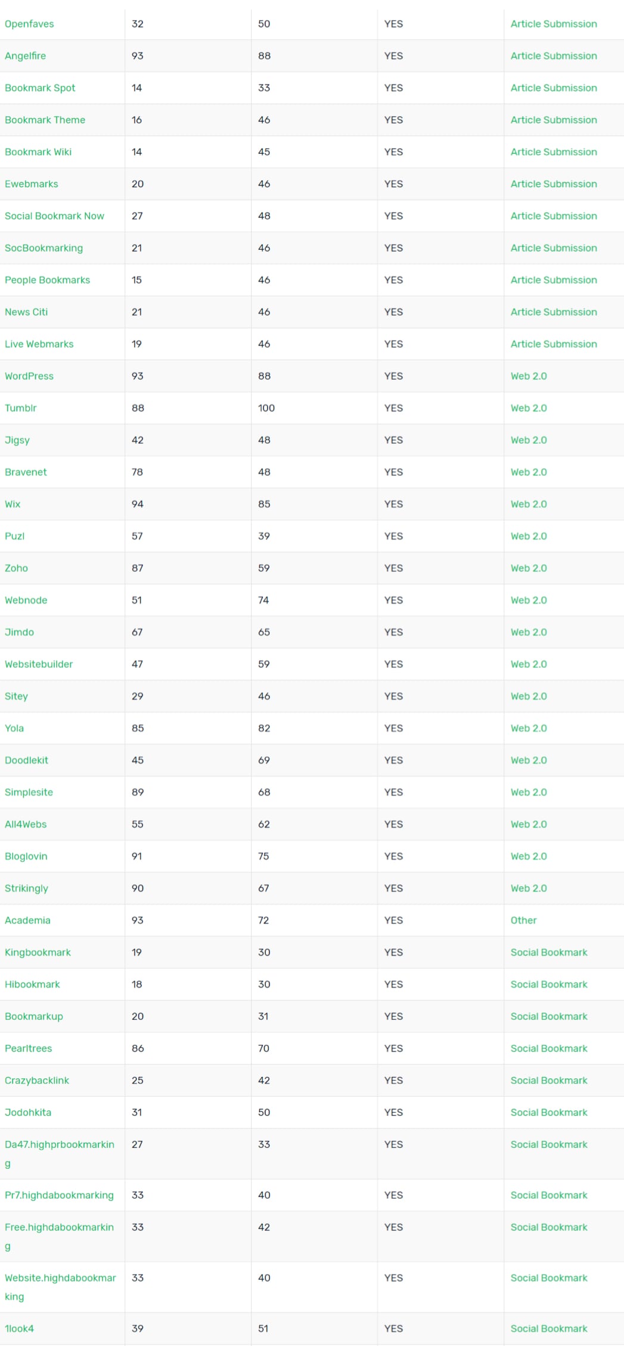Click the 1look4 link
This screenshot has height=1346, width=624.
click(19, 1329)
